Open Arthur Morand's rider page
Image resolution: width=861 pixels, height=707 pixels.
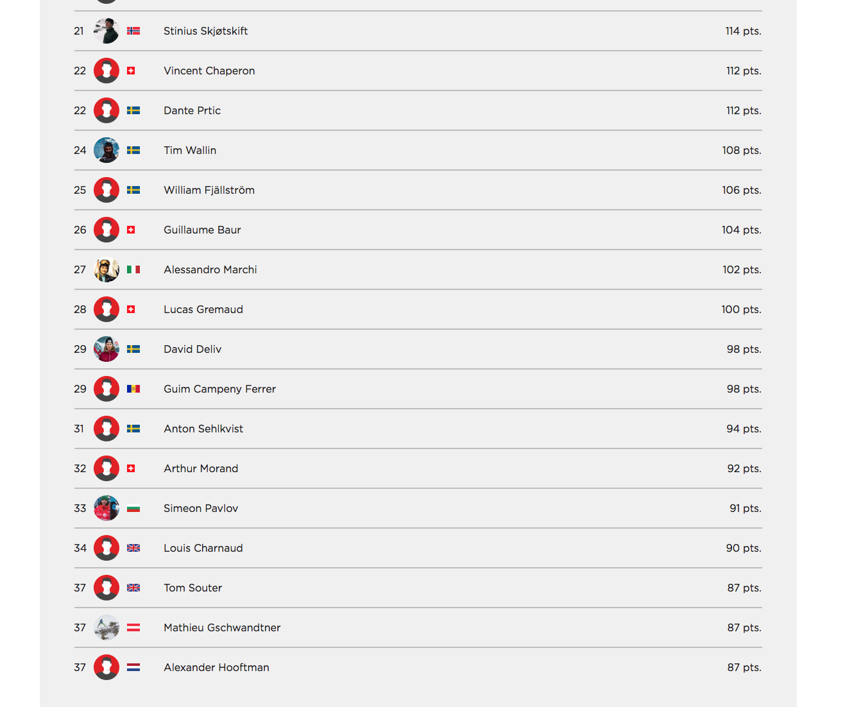(201, 468)
